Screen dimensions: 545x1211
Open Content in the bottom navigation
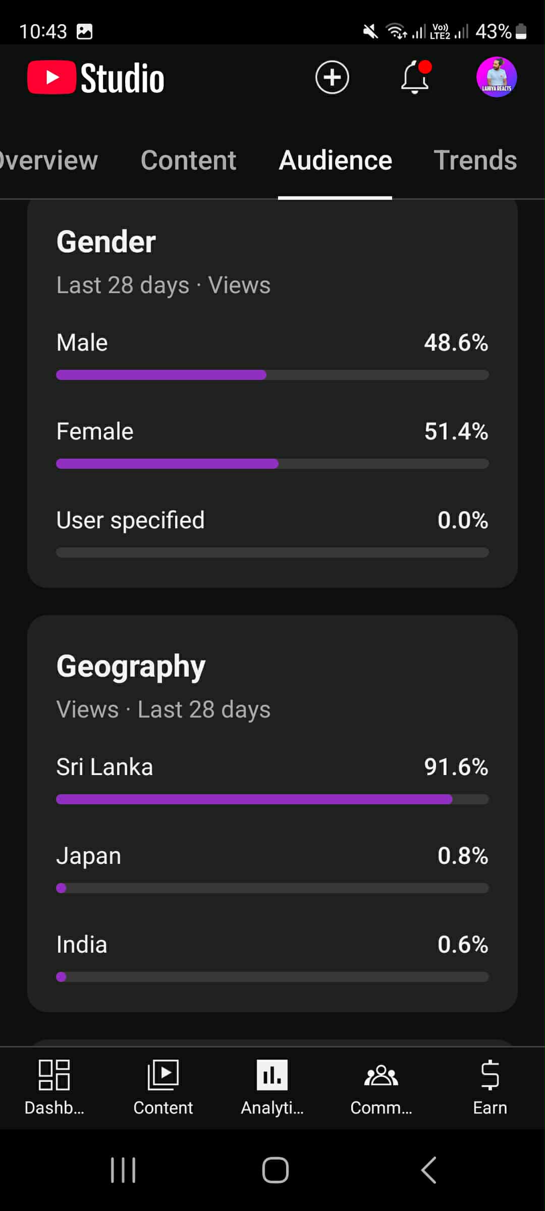163,1087
